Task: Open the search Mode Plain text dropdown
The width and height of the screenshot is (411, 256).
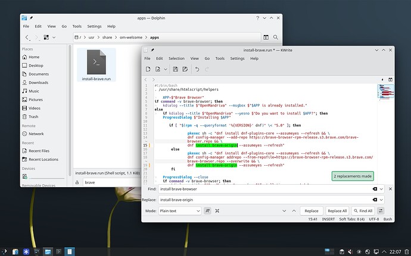Action: [180, 211]
